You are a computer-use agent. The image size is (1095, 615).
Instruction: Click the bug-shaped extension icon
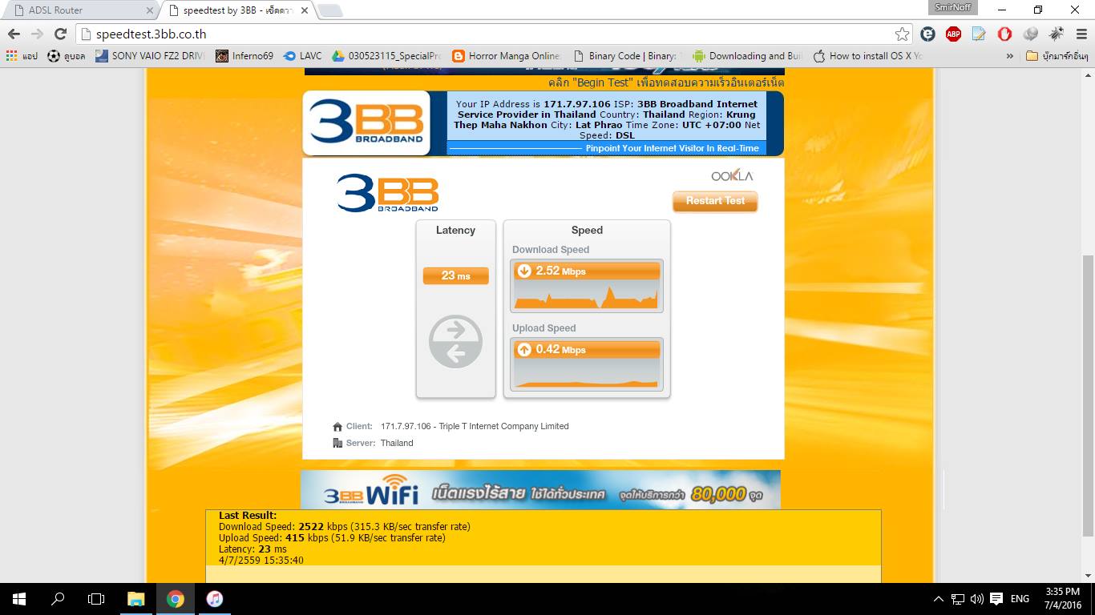coord(1057,34)
